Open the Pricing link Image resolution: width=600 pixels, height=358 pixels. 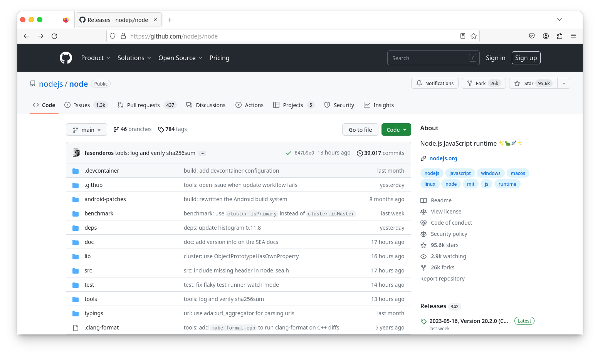point(219,58)
